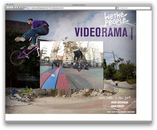Play the embedded BMX video
Screen dimensions: 157x130
[x=72, y=65]
